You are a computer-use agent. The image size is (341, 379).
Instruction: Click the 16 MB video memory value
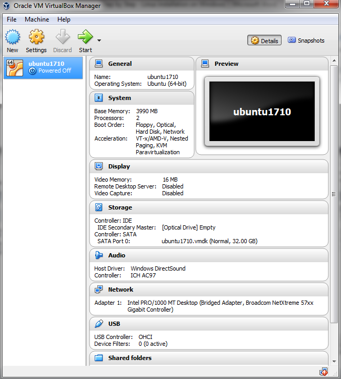click(170, 179)
